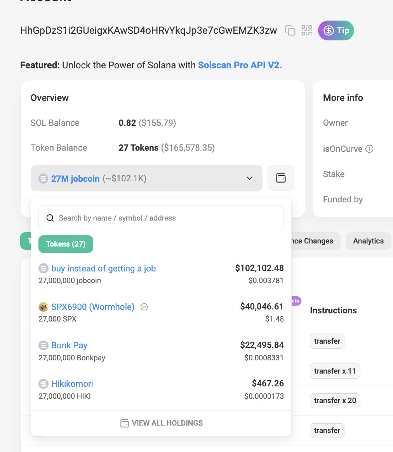Click the 27,000,000 jobcoin amount
The width and height of the screenshot is (393, 452).
[x=70, y=280]
